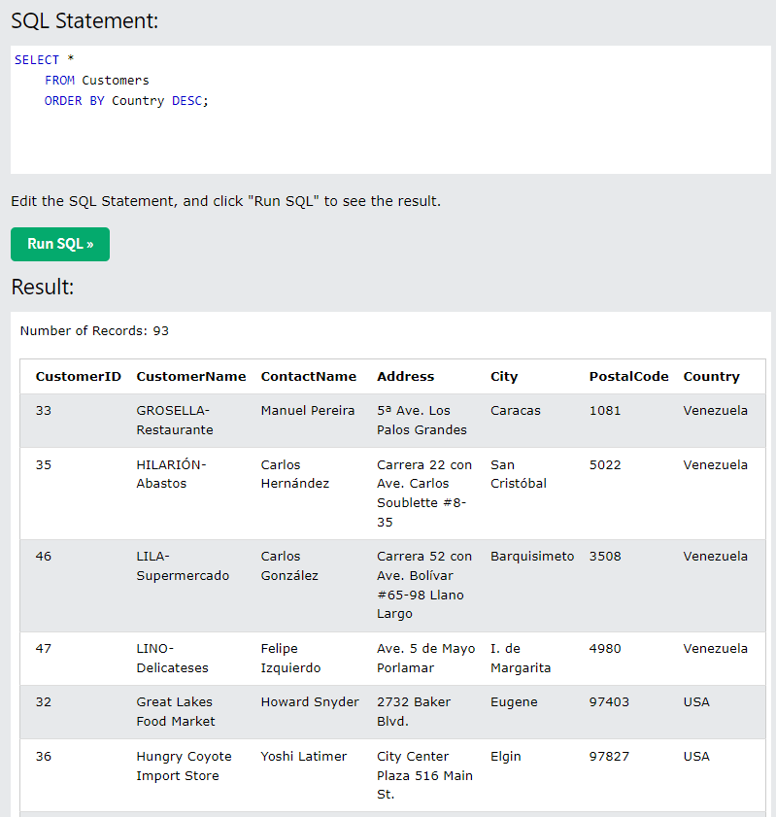The height and width of the screenshot is (817, 776).
Task: Click address 'City Center Plaza 516 Main St.'
Action: 425,775
